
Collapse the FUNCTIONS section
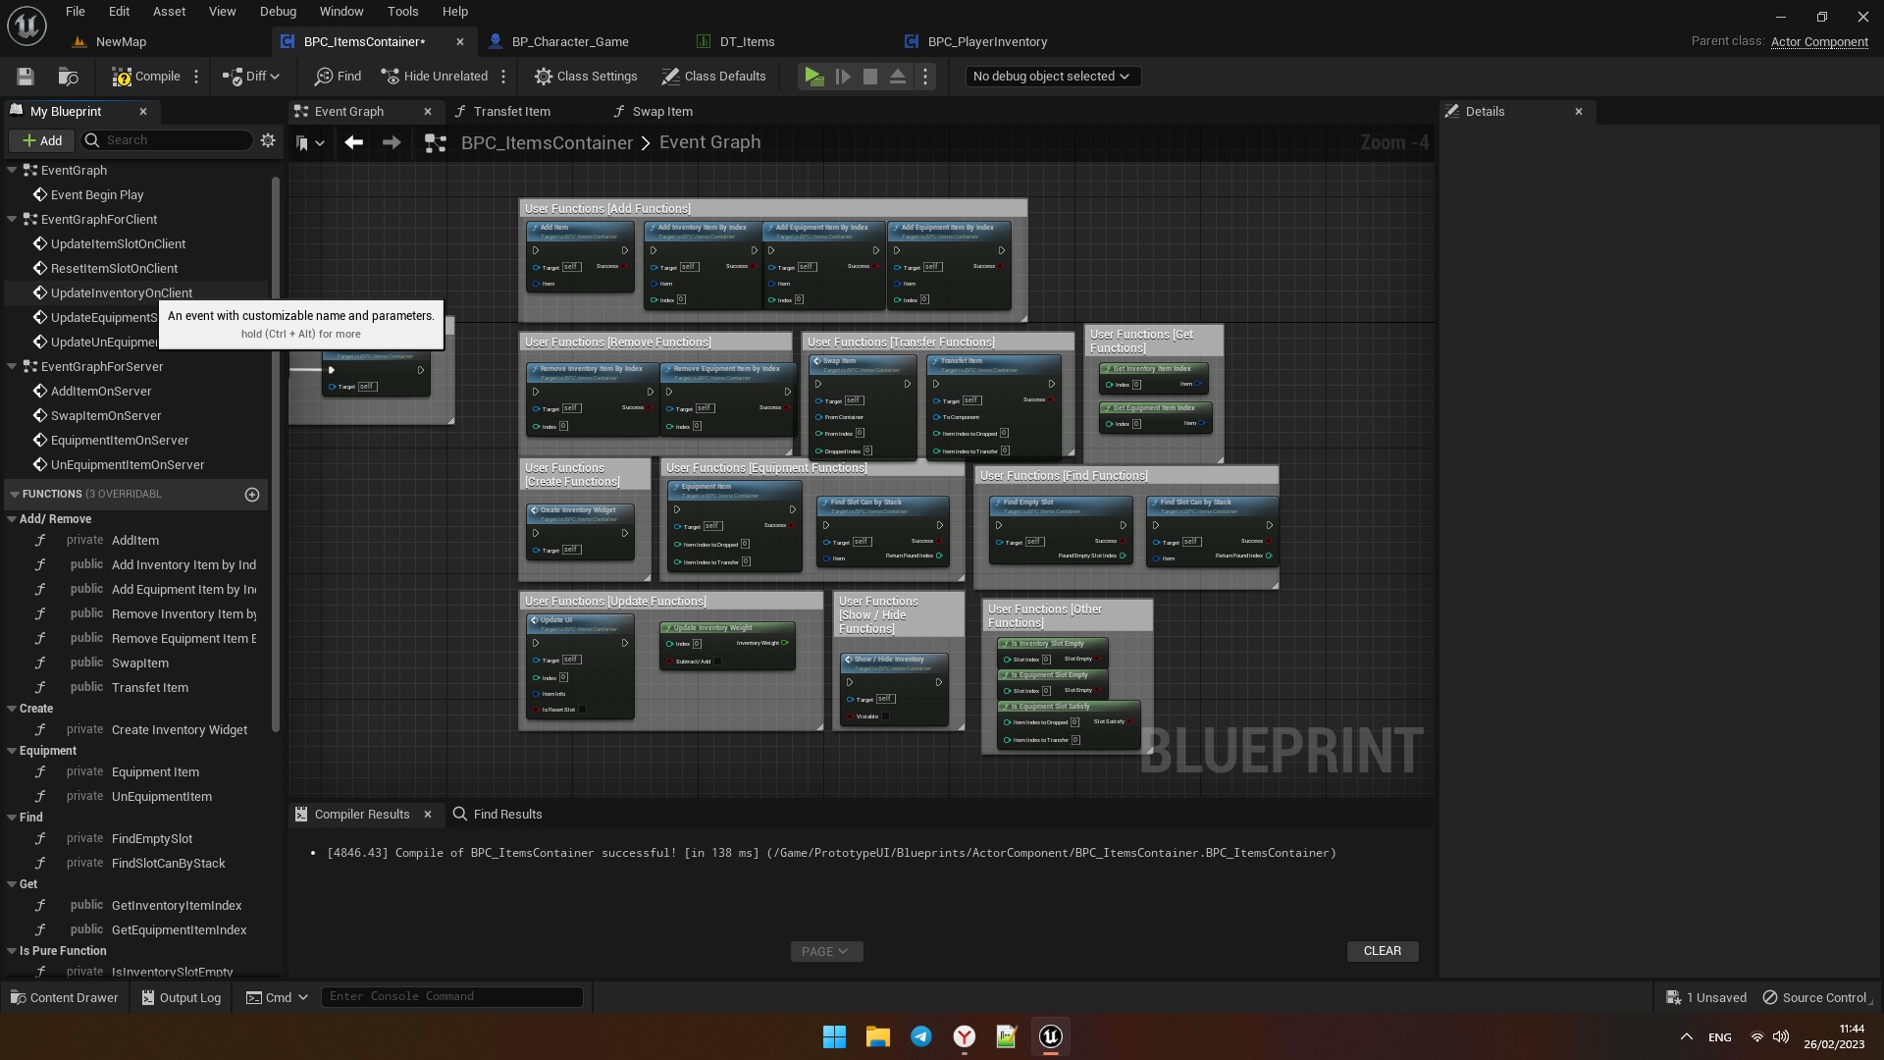pyautogui.click(x=15, y=494)
